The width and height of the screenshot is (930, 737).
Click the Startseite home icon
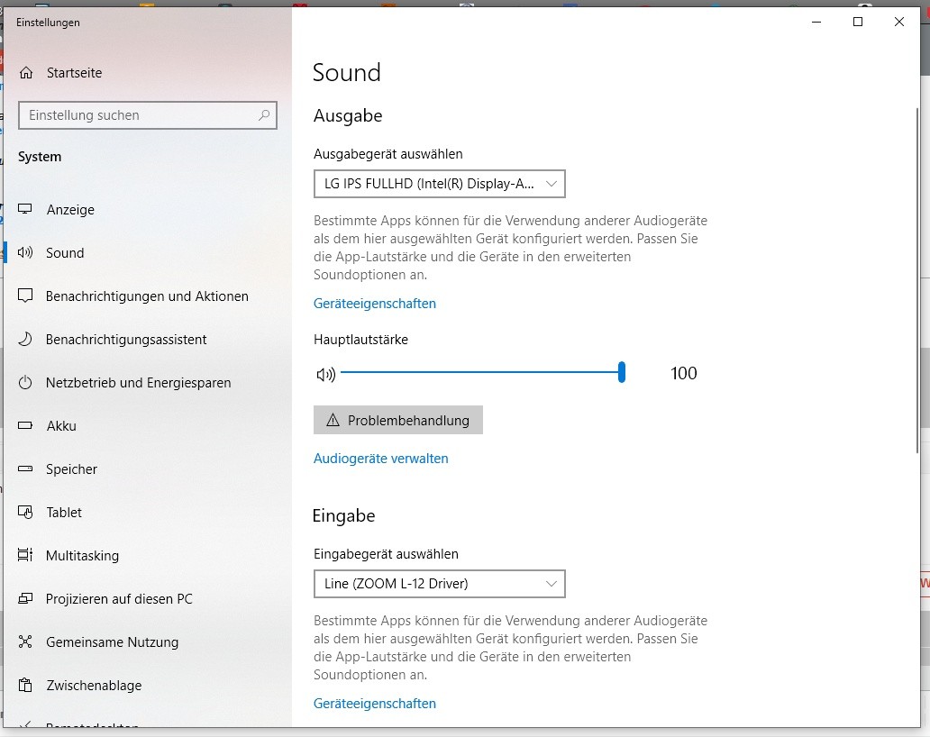26,73
